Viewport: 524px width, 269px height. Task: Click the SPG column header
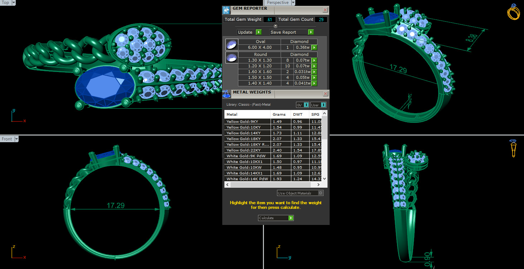coord(316,115)
